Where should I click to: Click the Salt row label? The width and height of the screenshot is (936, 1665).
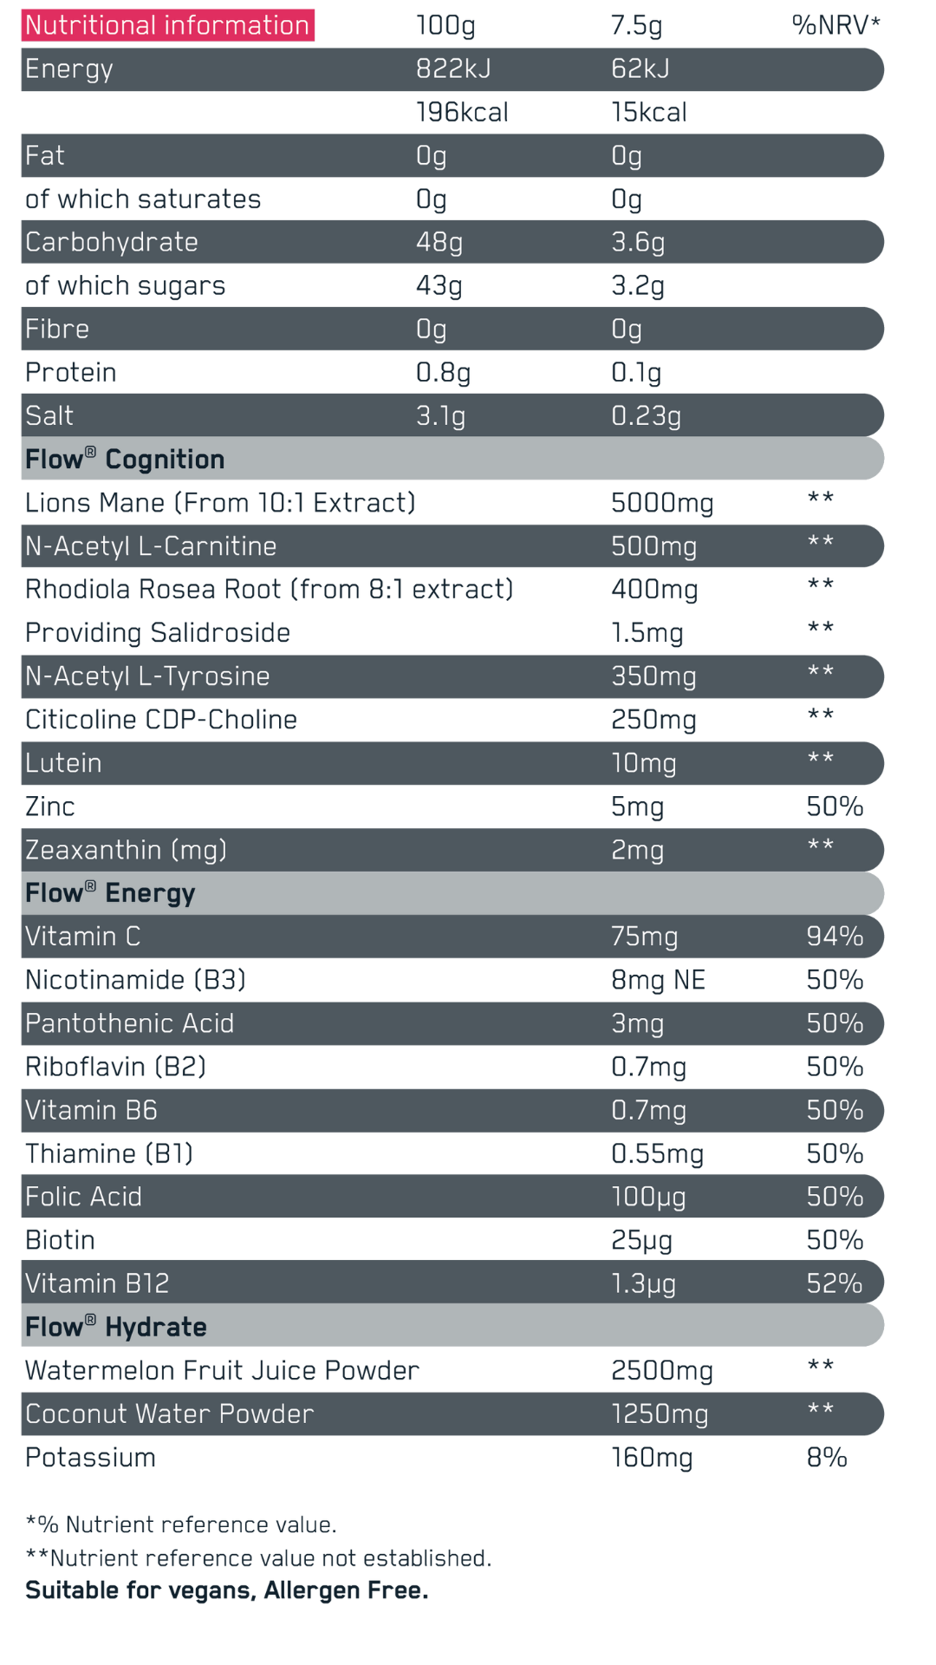point(49,415)
